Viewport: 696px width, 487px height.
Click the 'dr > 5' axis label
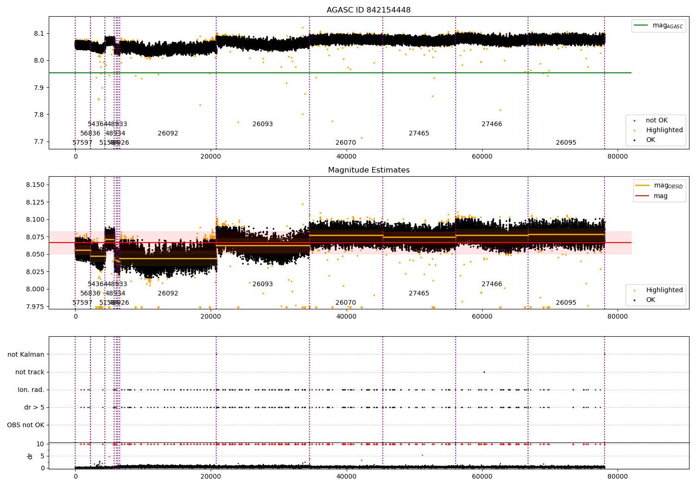[34, 408]
